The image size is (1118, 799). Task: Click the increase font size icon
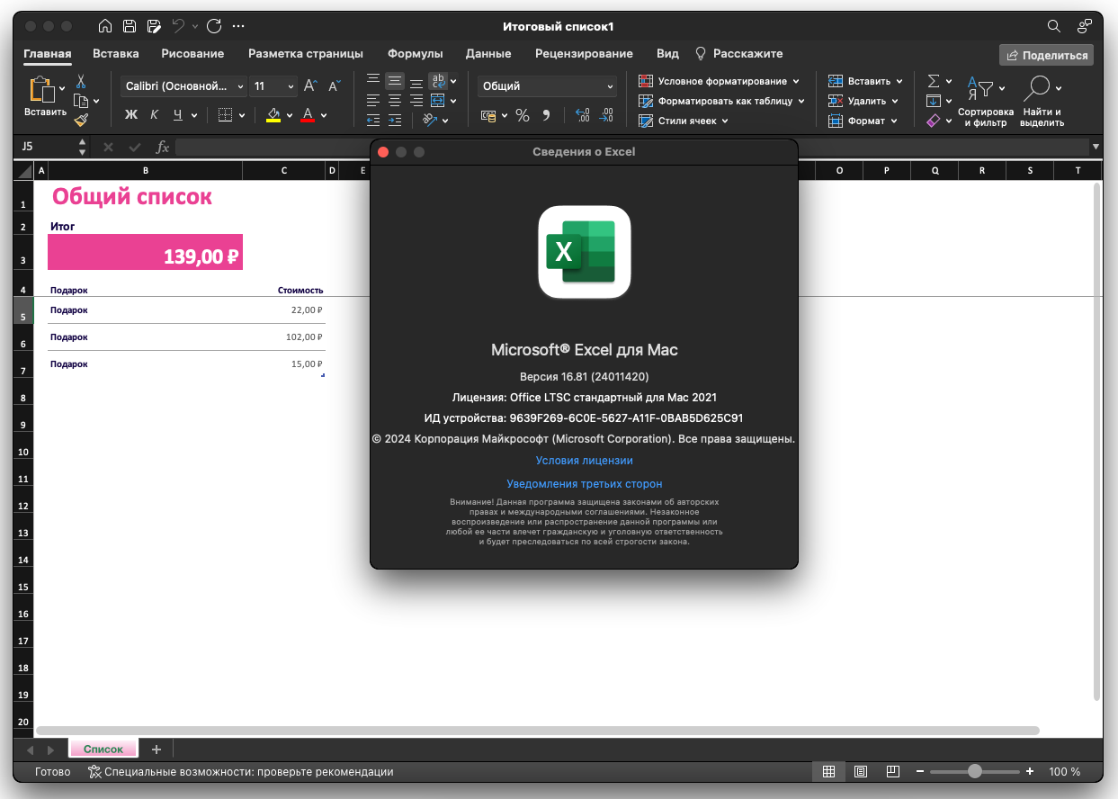(x=310, y=86)
